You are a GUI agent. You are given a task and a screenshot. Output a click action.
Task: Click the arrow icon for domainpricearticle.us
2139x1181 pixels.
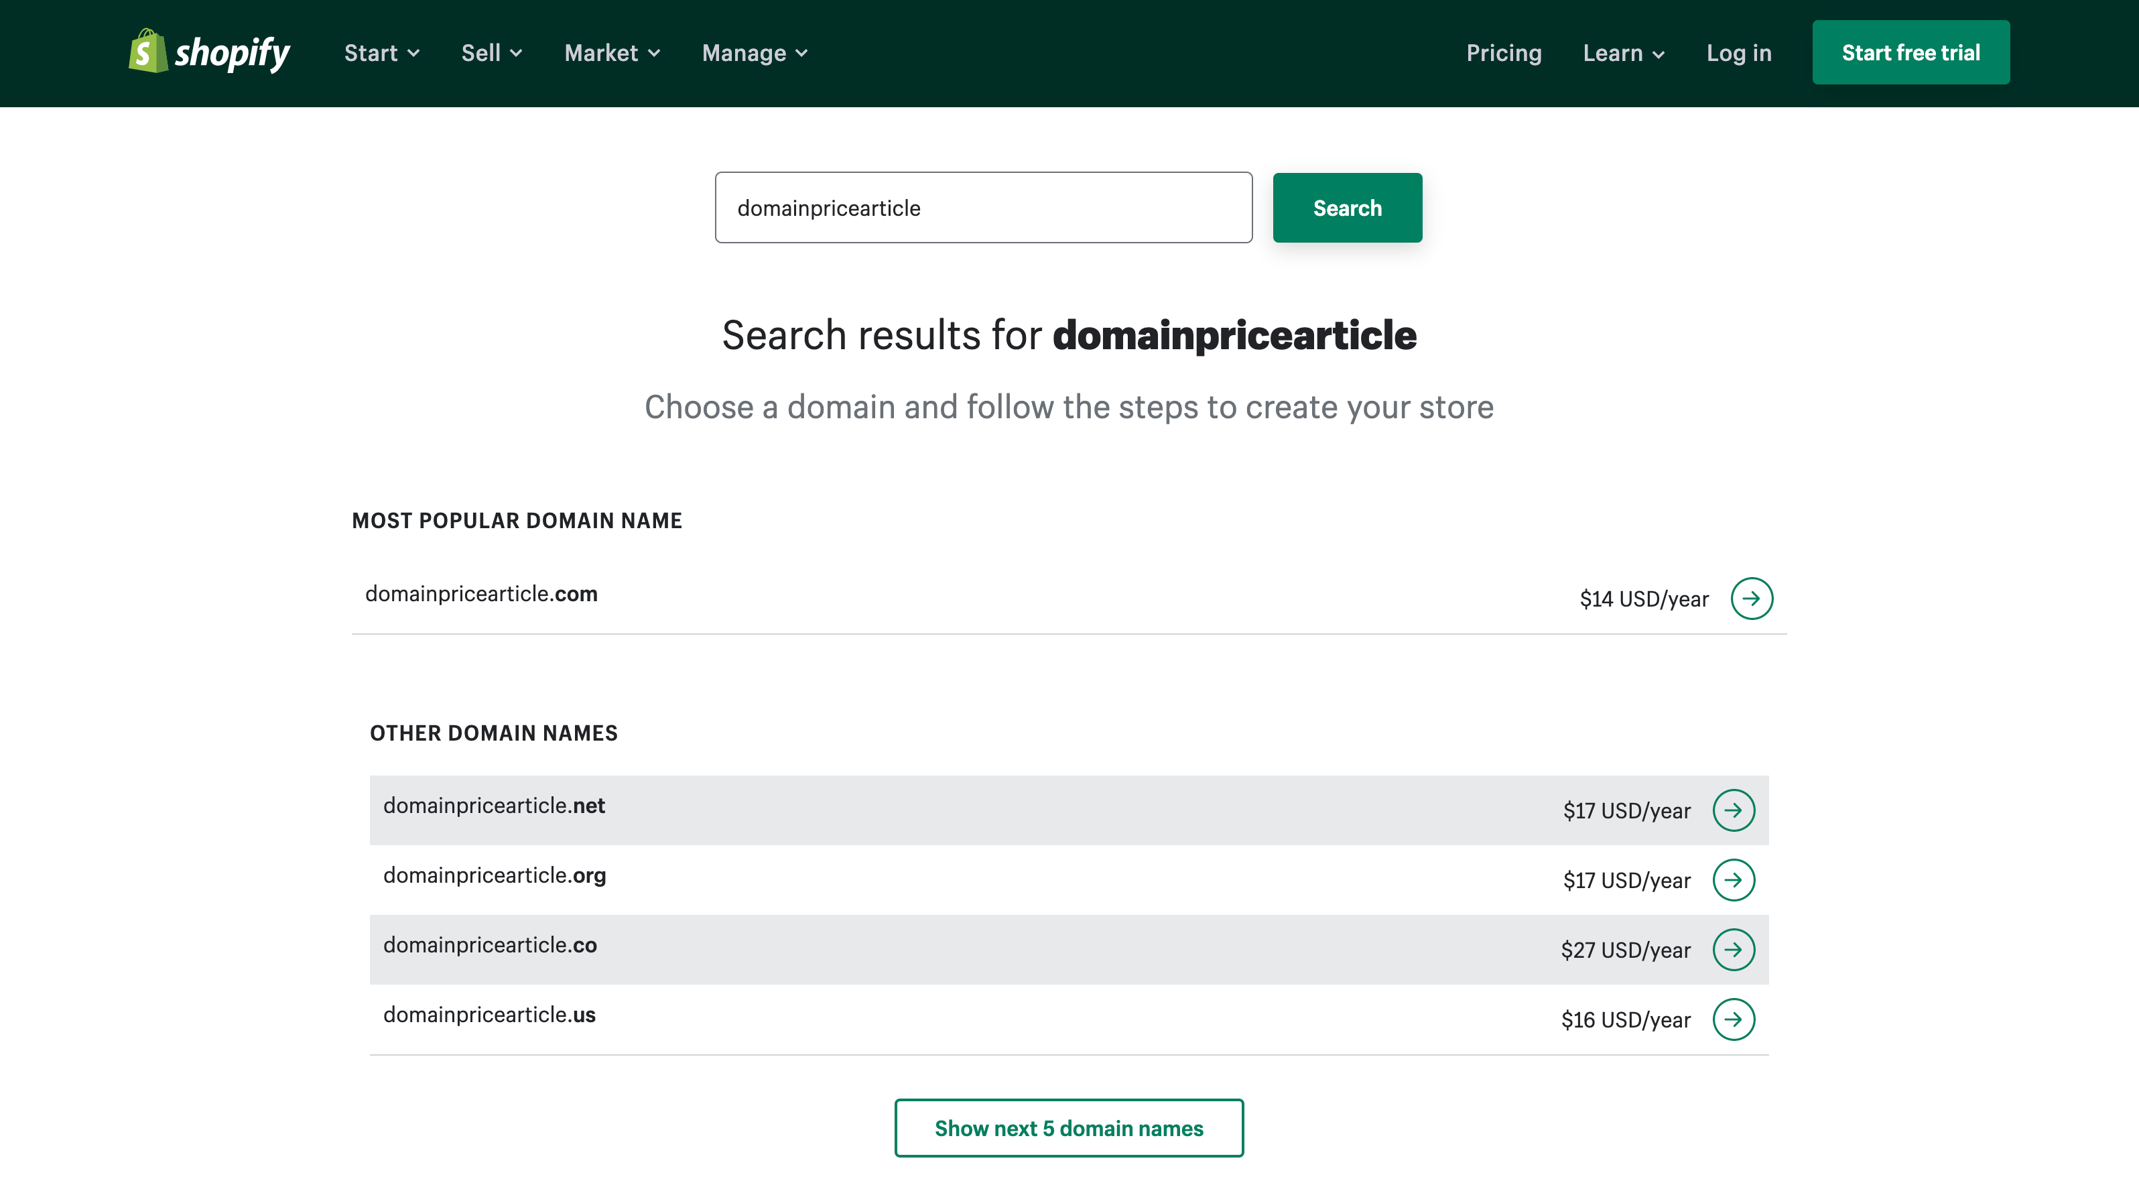point(1734,1018)
